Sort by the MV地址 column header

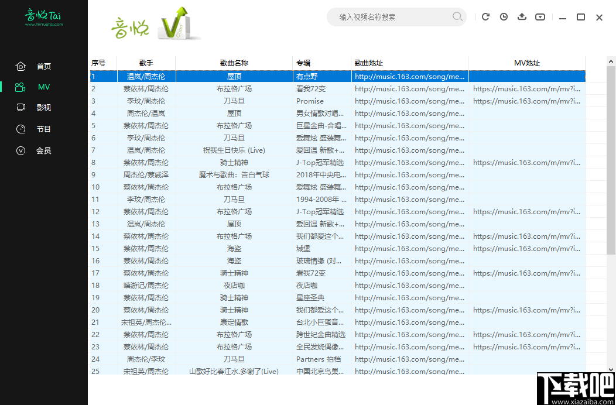coord(527,63)
